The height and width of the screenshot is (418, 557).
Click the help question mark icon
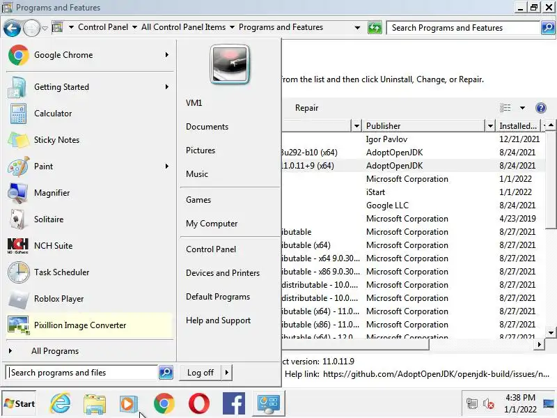(x=541, y=108)
